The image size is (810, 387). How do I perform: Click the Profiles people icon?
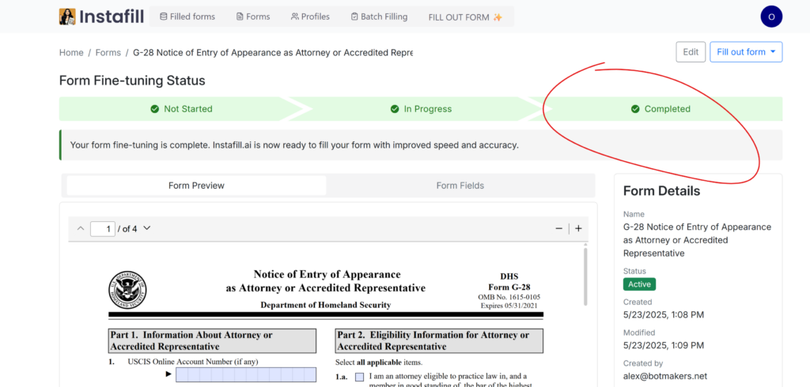[295, 17]
